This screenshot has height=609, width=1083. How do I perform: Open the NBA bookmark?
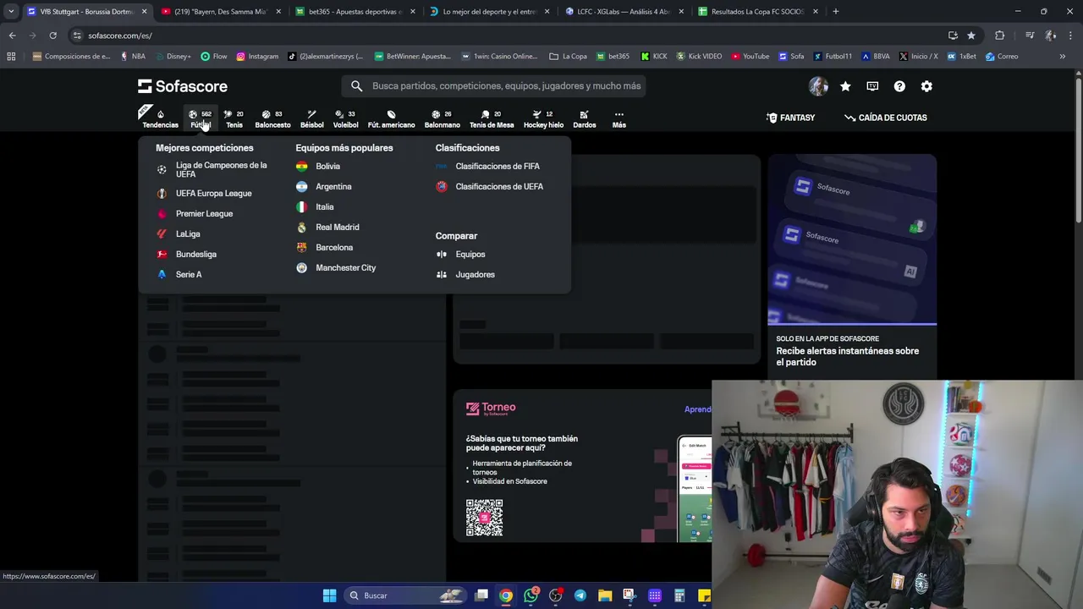(133, 57)
